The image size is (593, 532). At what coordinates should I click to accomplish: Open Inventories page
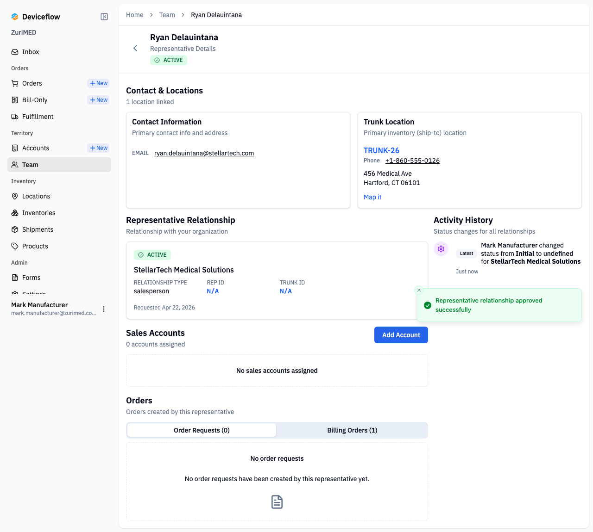[x=59, y=213]
